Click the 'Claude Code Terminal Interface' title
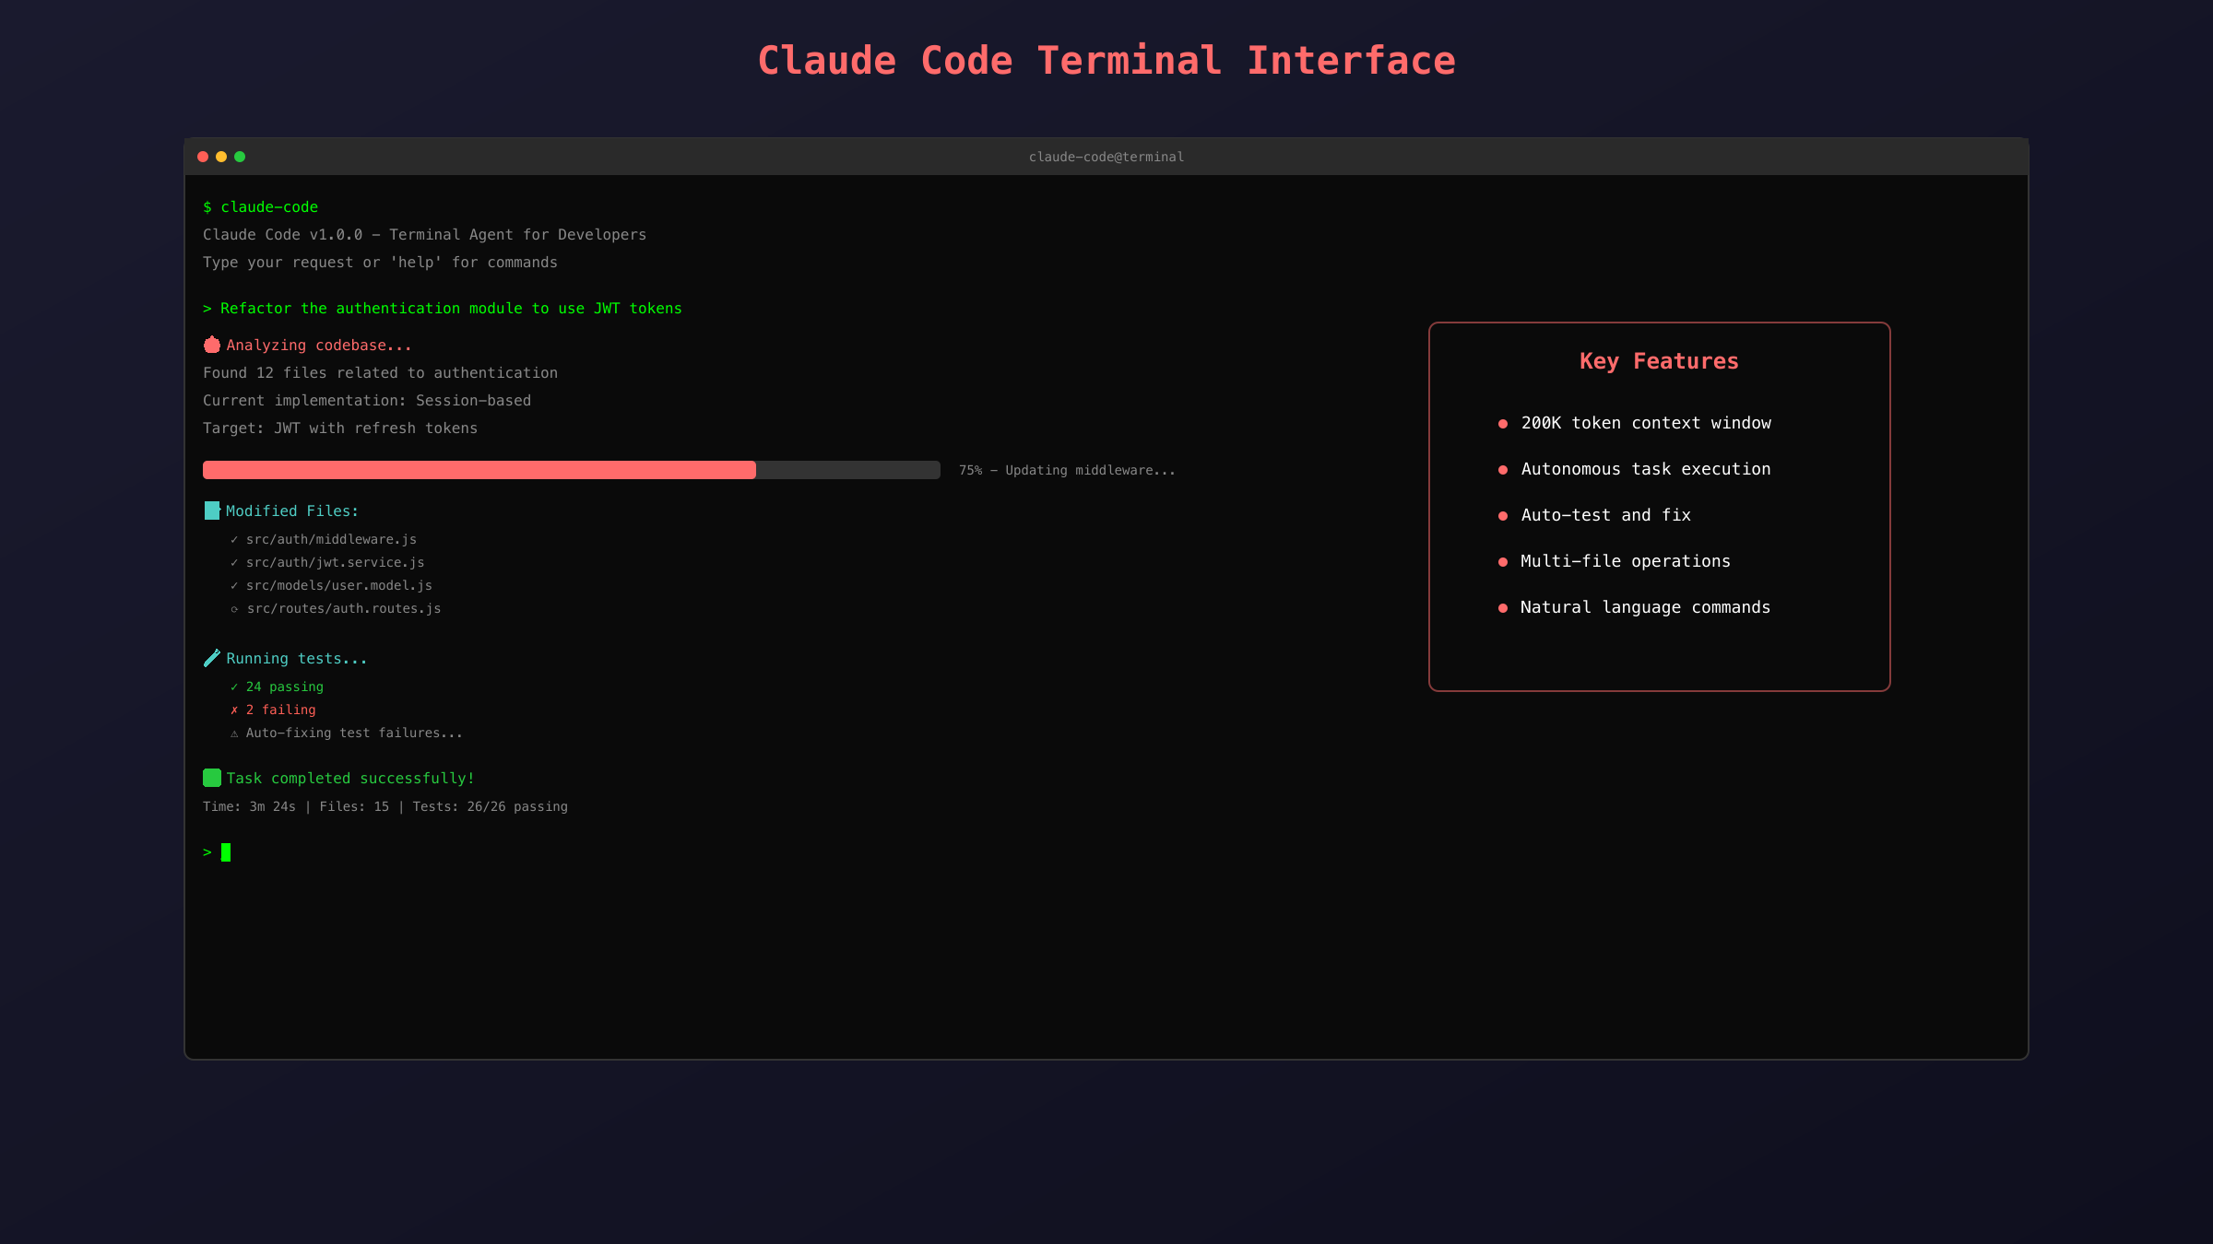 click(1106, 61)
